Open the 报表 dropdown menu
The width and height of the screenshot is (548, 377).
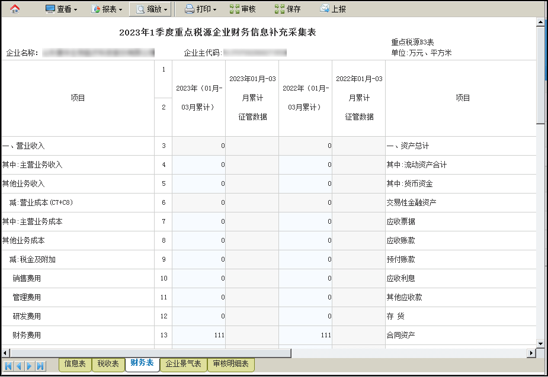tap(107, 9)
